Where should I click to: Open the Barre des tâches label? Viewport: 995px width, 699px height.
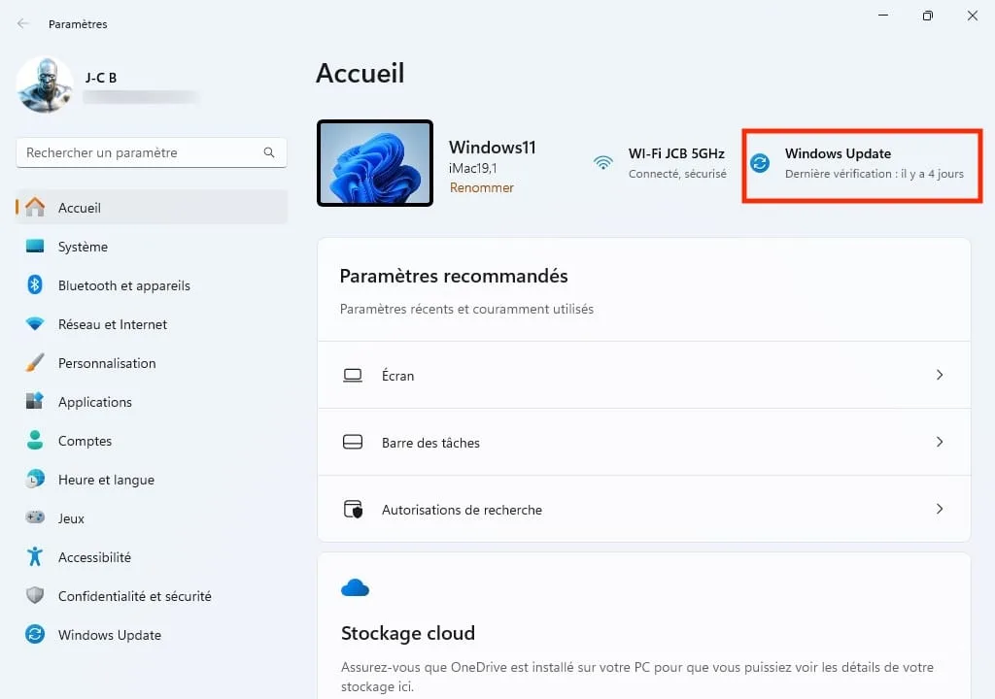pyautogui.click(x=430, y=443)
